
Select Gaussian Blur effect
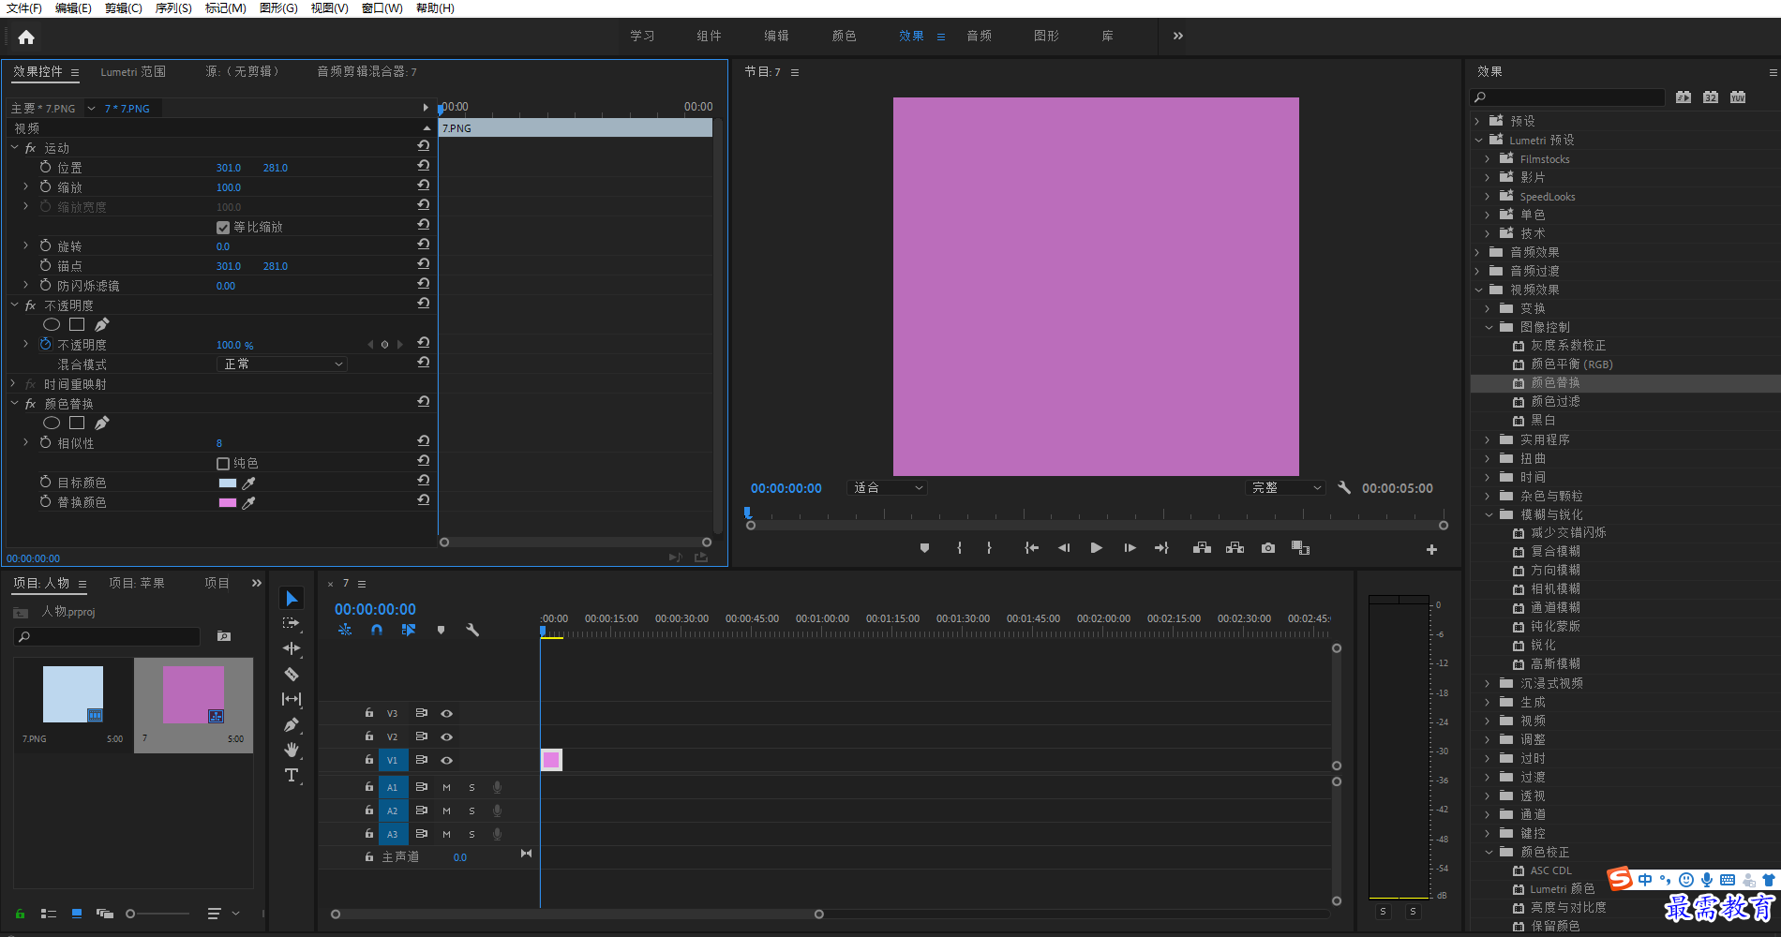point(1555,663)
